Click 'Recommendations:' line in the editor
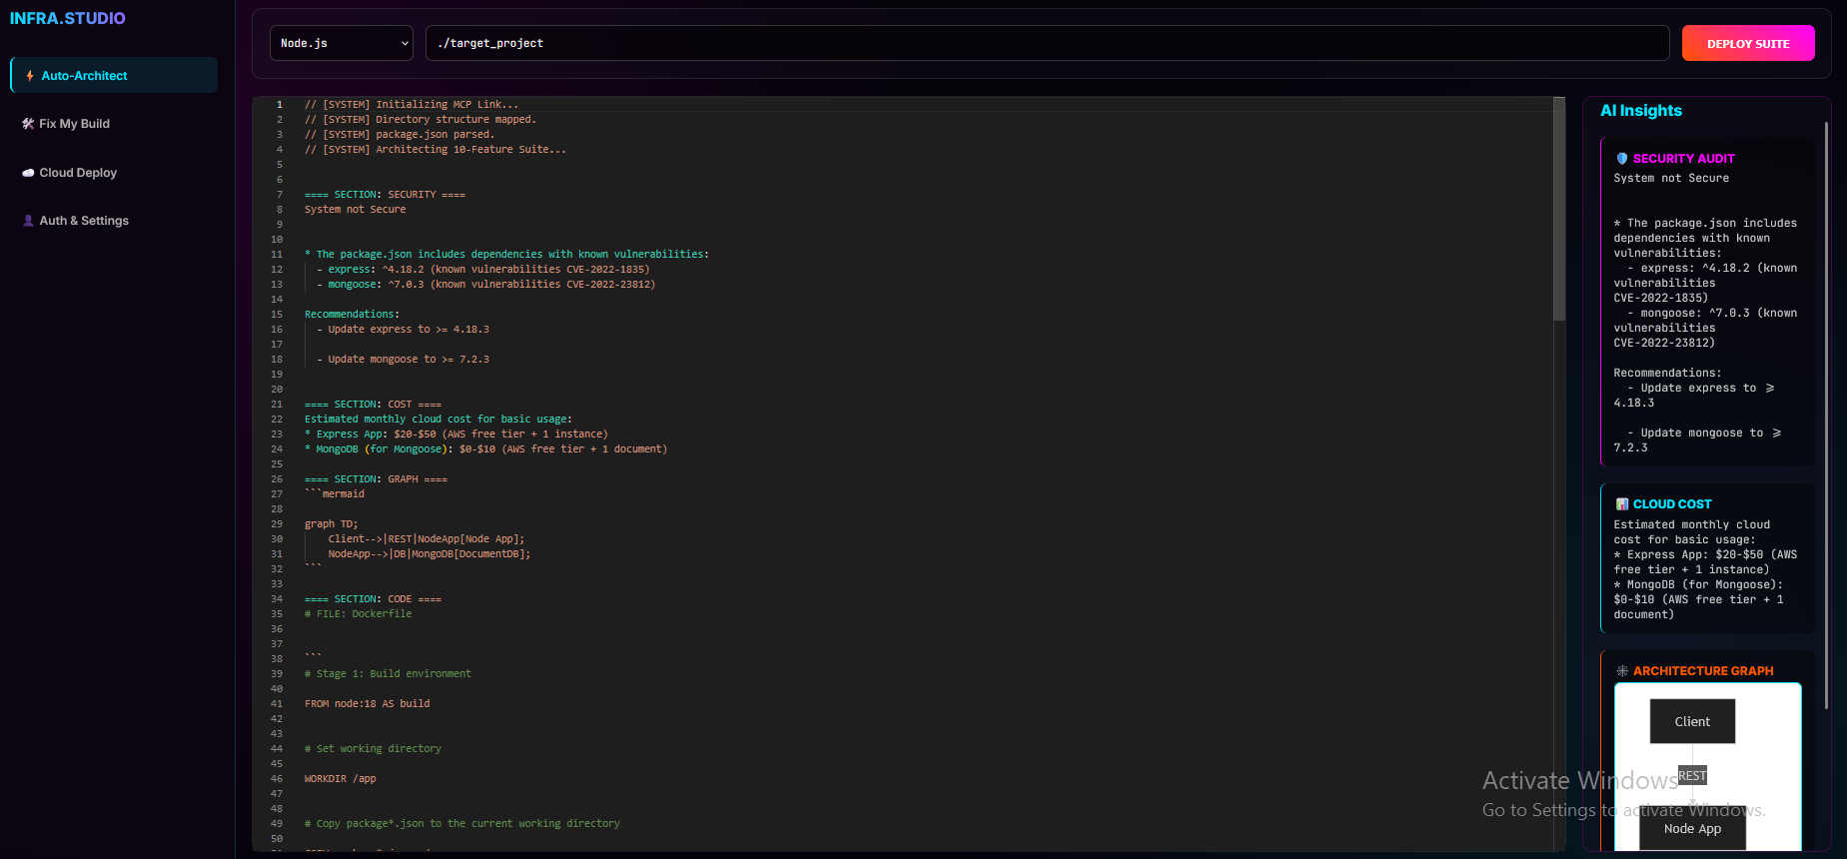The image size is (1847, 859). tap(352, 314)
